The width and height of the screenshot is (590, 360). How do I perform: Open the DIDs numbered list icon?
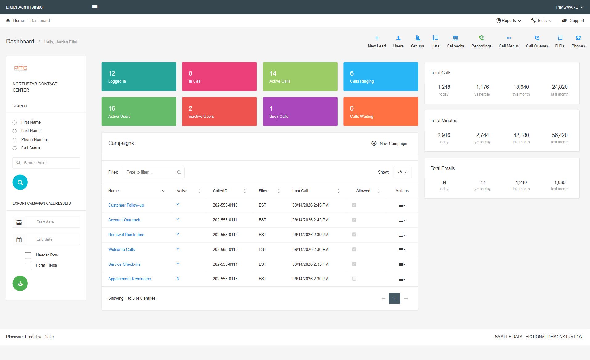tap(560, 38)
